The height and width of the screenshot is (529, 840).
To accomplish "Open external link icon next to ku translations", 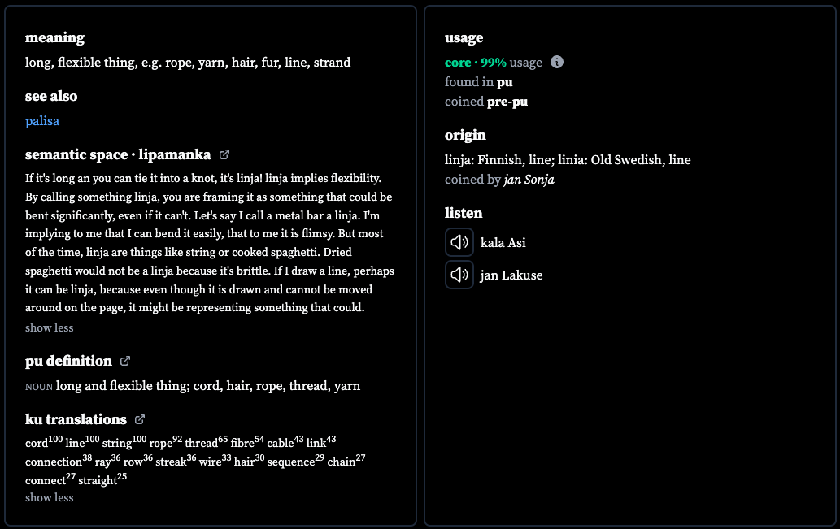I will [140, 419].
